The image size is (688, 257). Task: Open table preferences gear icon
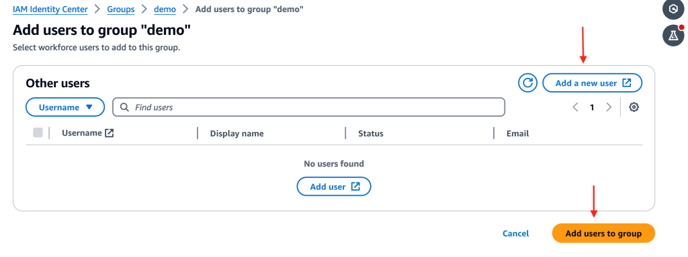[634, 107]
